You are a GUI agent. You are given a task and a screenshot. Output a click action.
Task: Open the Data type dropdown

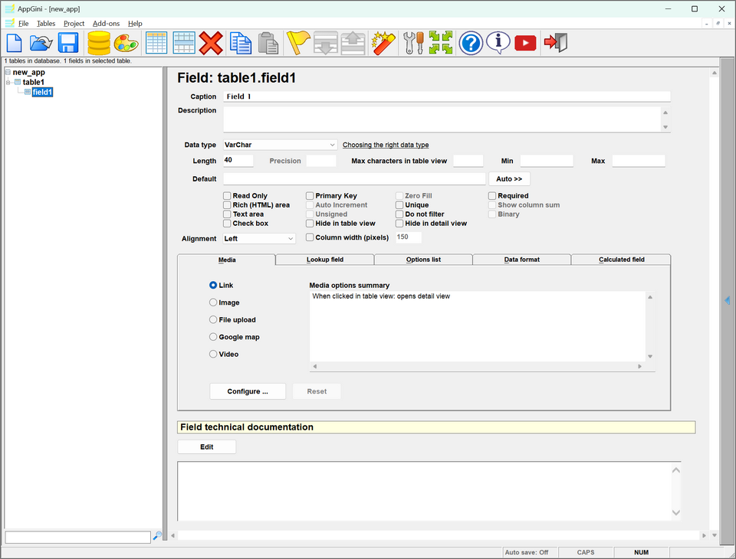tap(279, 145)
